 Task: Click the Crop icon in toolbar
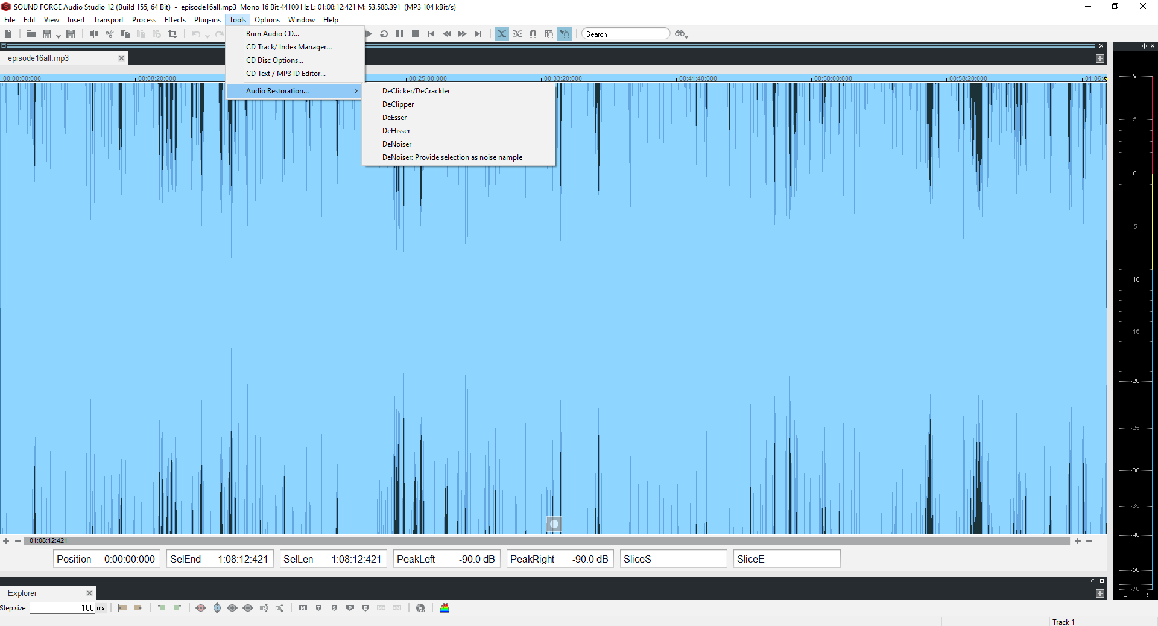172,34
